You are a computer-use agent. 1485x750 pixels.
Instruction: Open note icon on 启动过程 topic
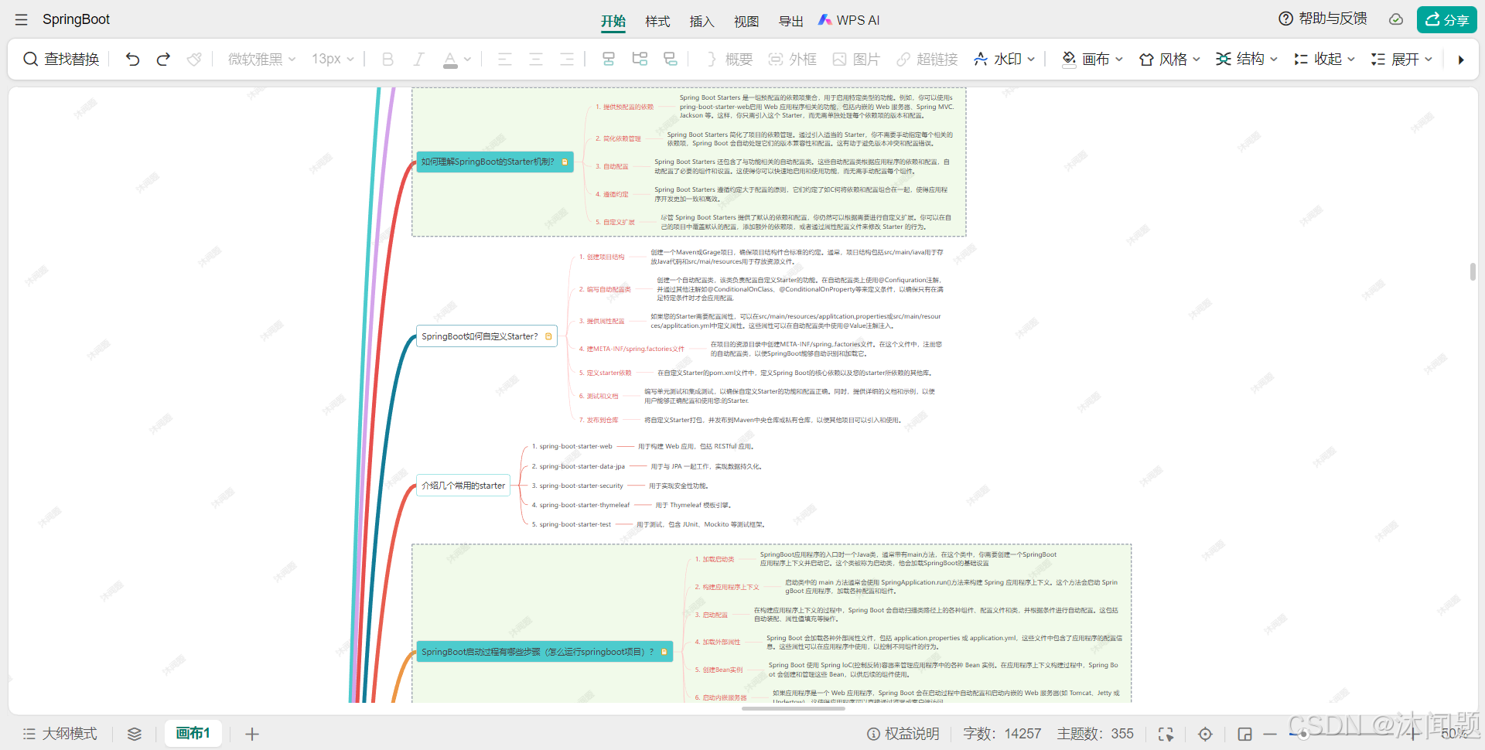click(x=664, y=652)
